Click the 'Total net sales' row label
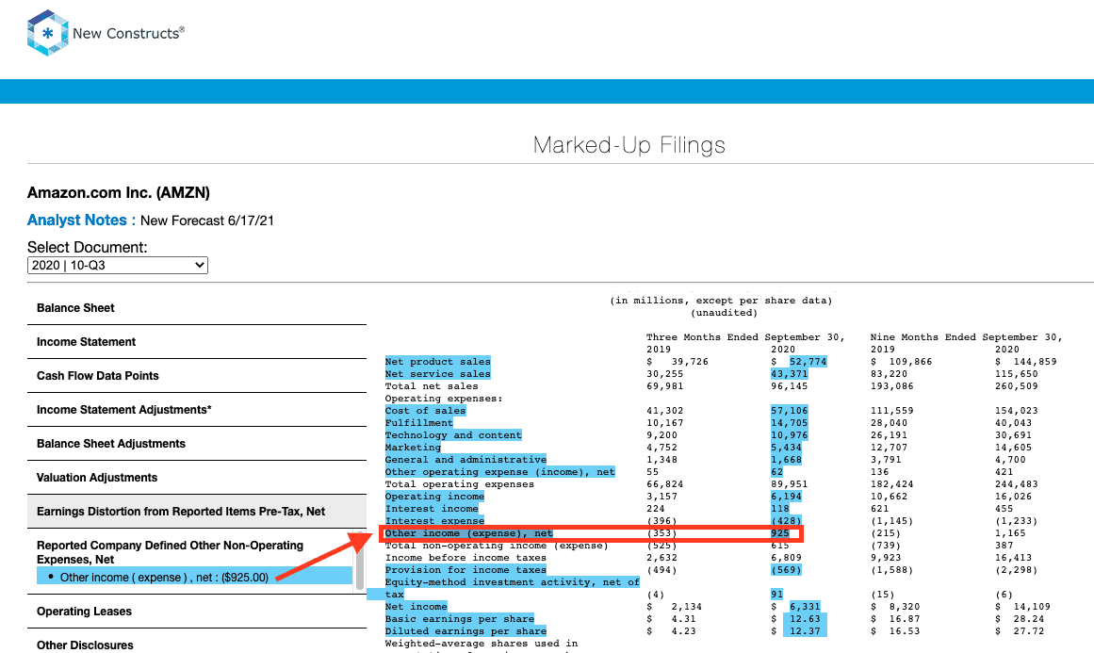 point(432,385)
